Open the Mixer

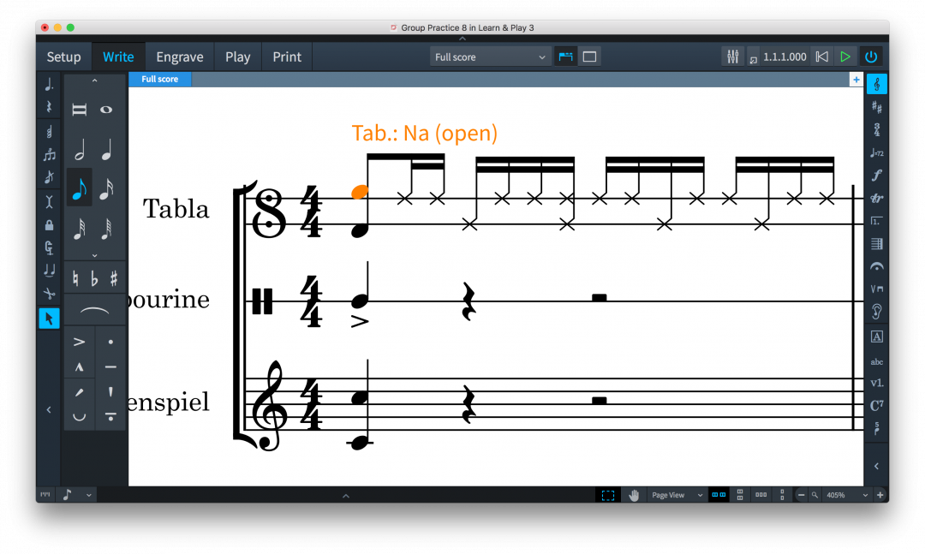(x=732, y=57)
